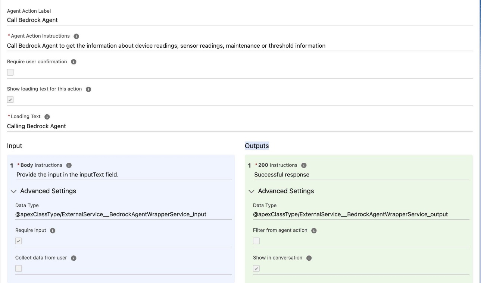Screen dimensions: 481x283
Task: Click the Input Data Type value field
Action: [x=124, y=214]
